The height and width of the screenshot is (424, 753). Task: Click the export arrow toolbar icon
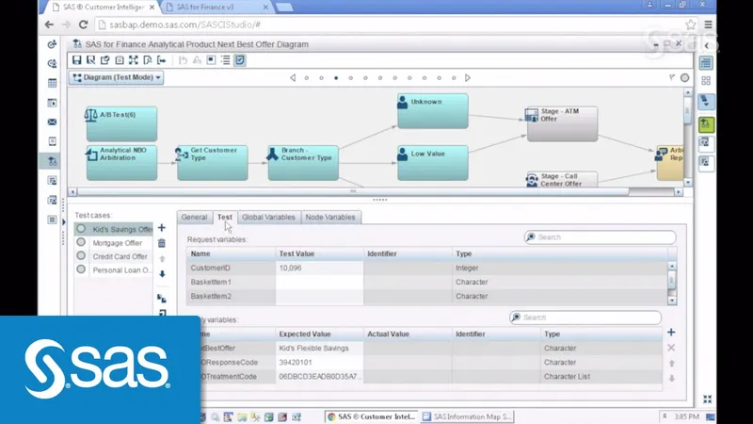point(162,60)
